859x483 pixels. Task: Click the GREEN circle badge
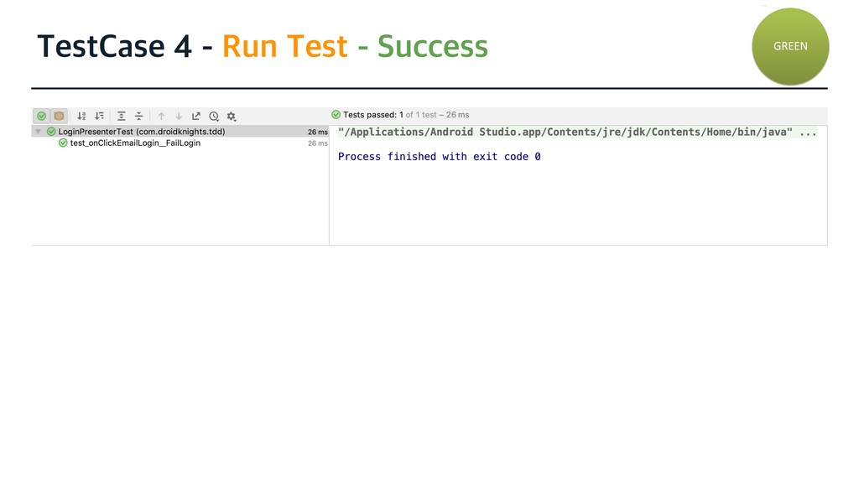(790, 46)
